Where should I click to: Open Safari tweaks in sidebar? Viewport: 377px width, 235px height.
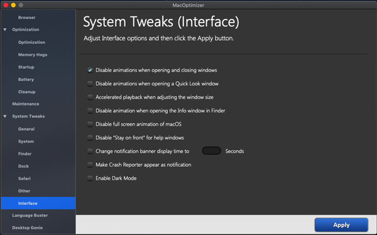25,179
